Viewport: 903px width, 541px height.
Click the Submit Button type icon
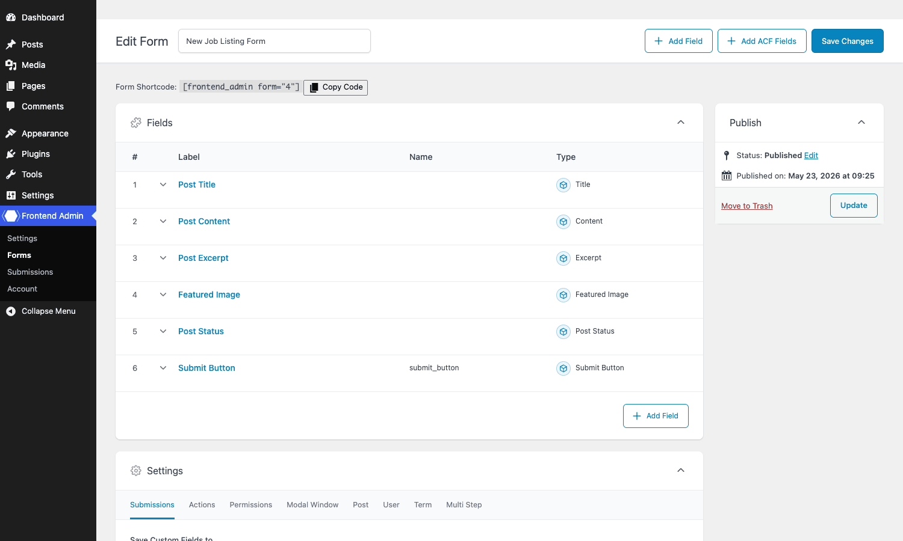[563, 368]
